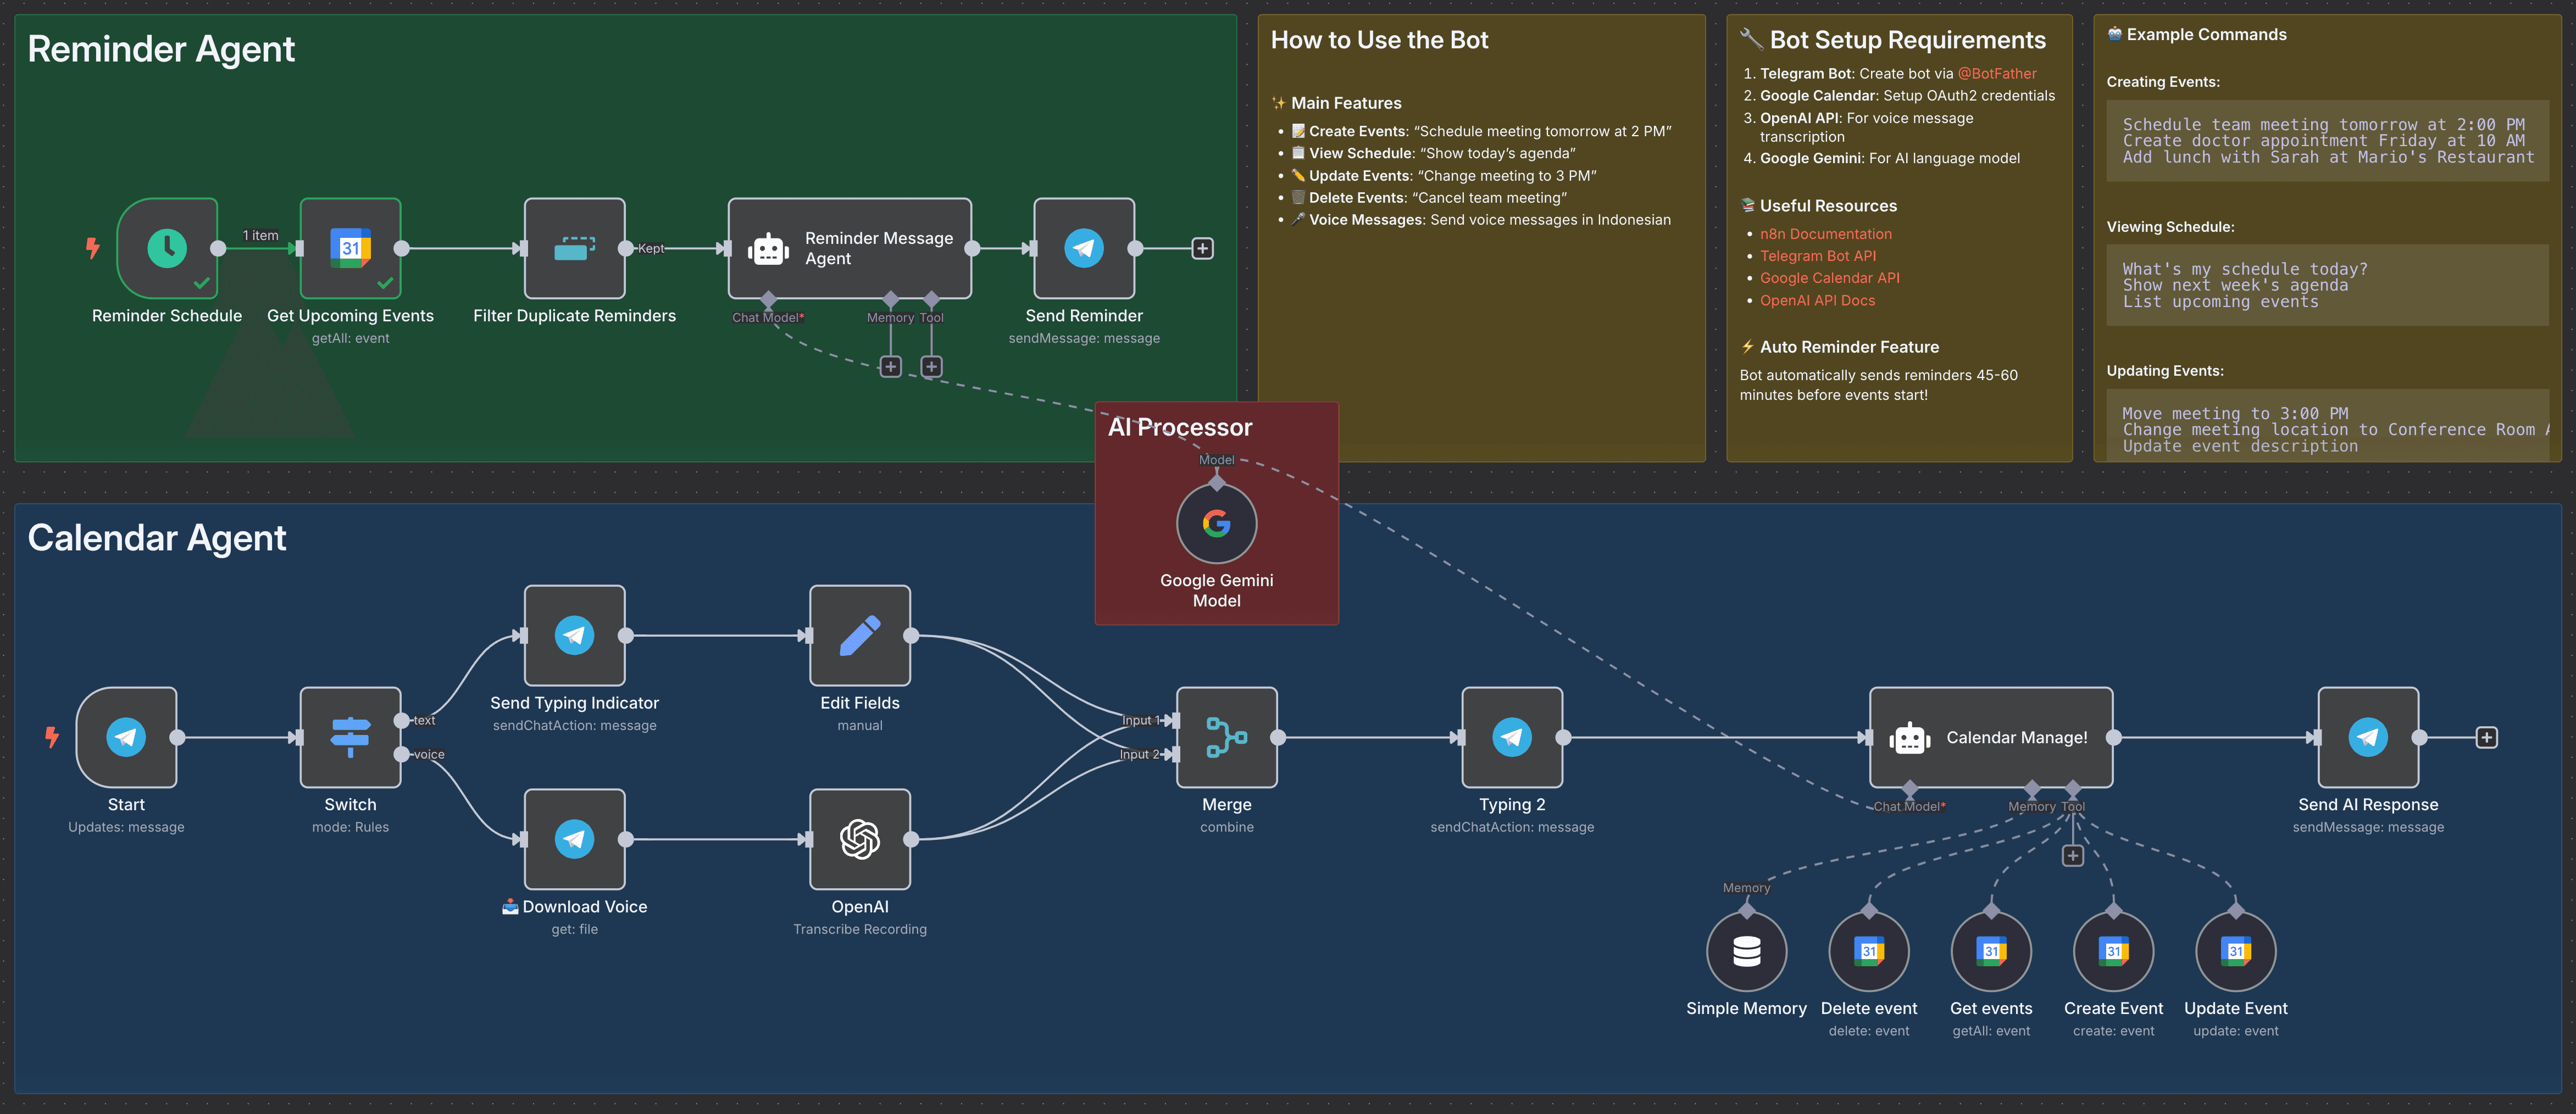The image size is (2576, 1114).
Task: Add a node after Send AI Response
Action: (2486, 737)
